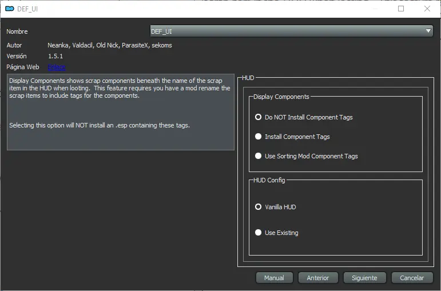Click the HUD Config group label
This screenshot has width=441, height=291.
pyautogui.click(x=269, y=180)
